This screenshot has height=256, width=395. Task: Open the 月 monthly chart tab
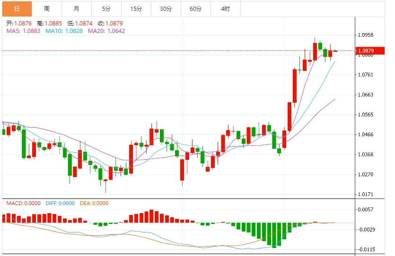coord(77,9)
